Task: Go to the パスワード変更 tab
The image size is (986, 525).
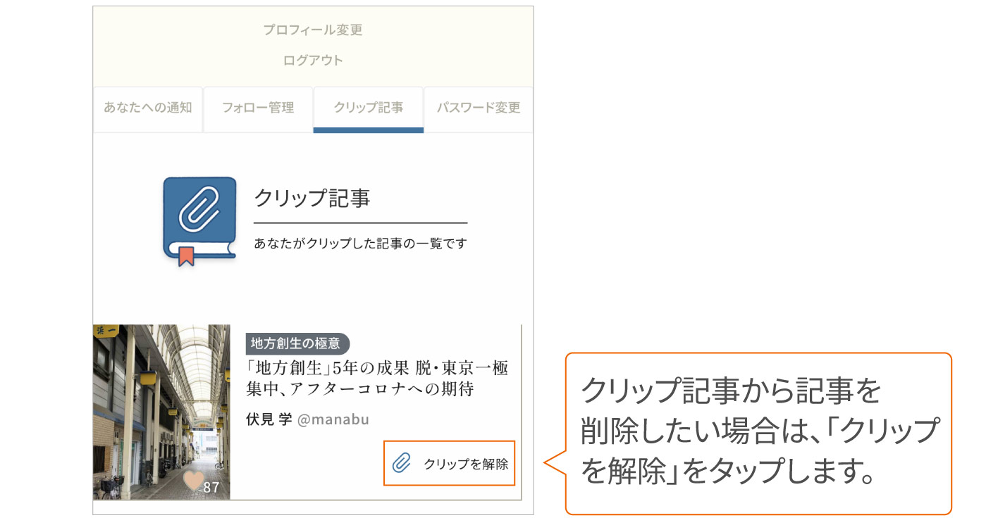Action: tap(479, 109)
